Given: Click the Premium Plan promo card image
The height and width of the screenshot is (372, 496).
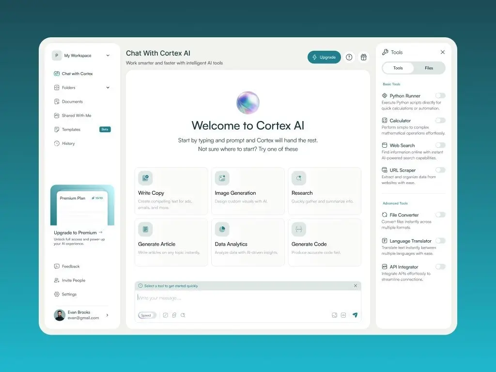Looking at the screenshot, I should coord(82,205).
